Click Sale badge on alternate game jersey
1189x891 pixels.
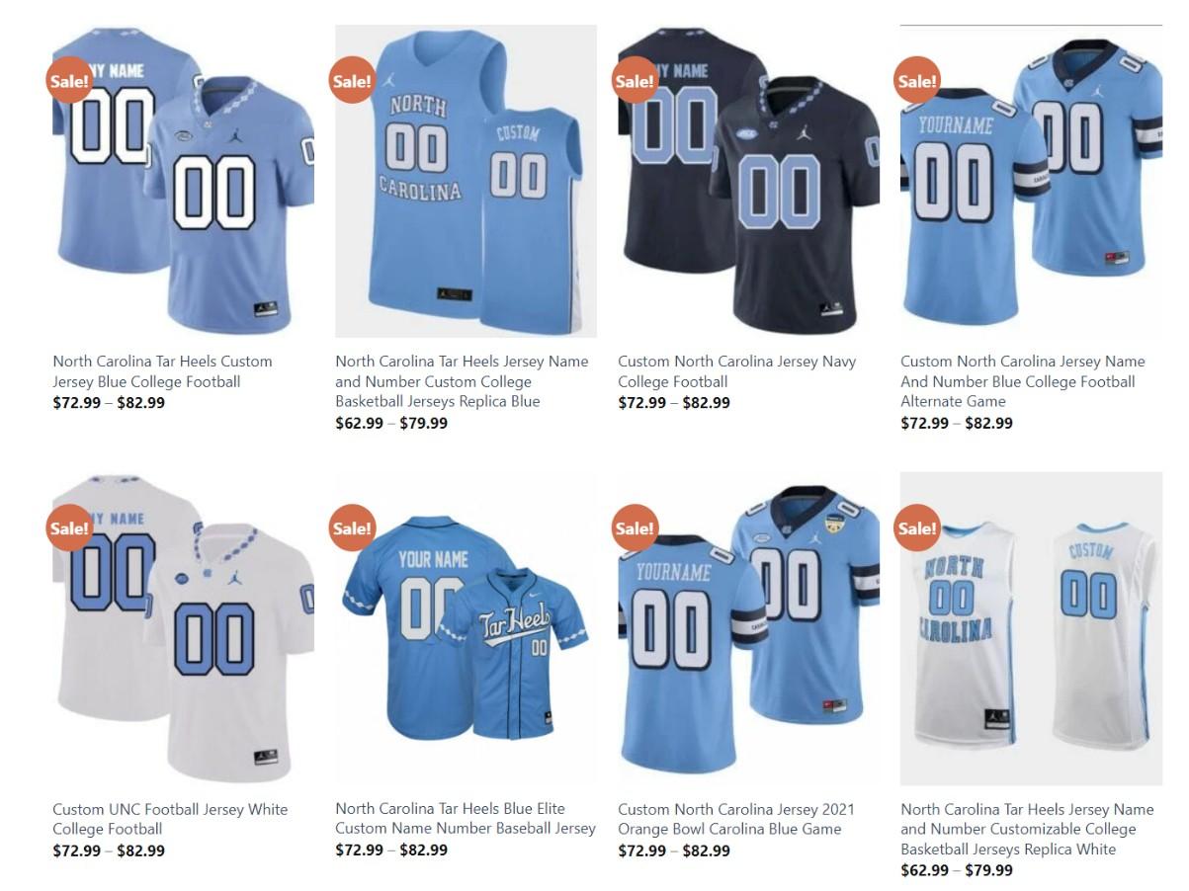click(x=917, y=81)
